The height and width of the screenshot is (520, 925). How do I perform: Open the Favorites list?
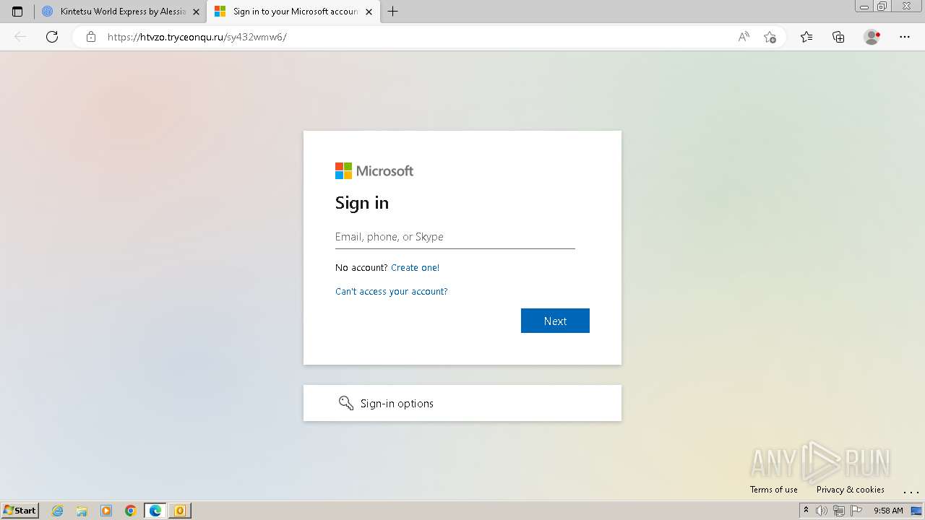[806, 37]
